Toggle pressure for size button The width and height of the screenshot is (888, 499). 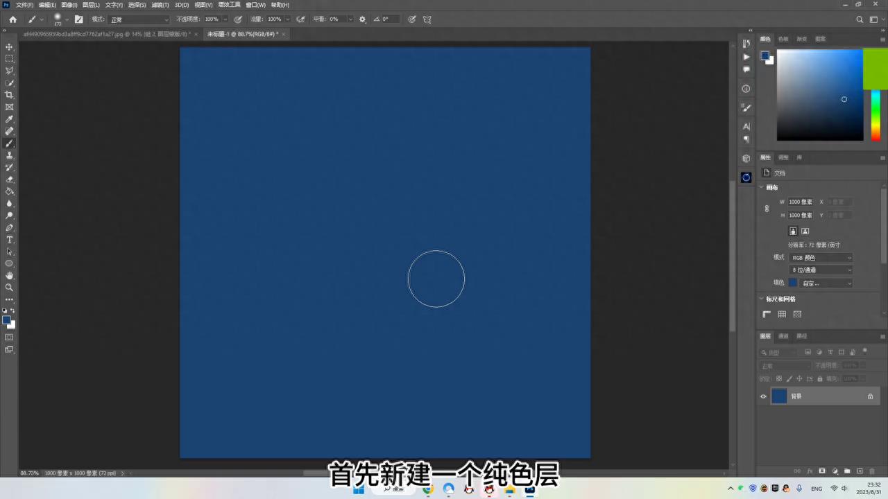(x=412, y=19)
